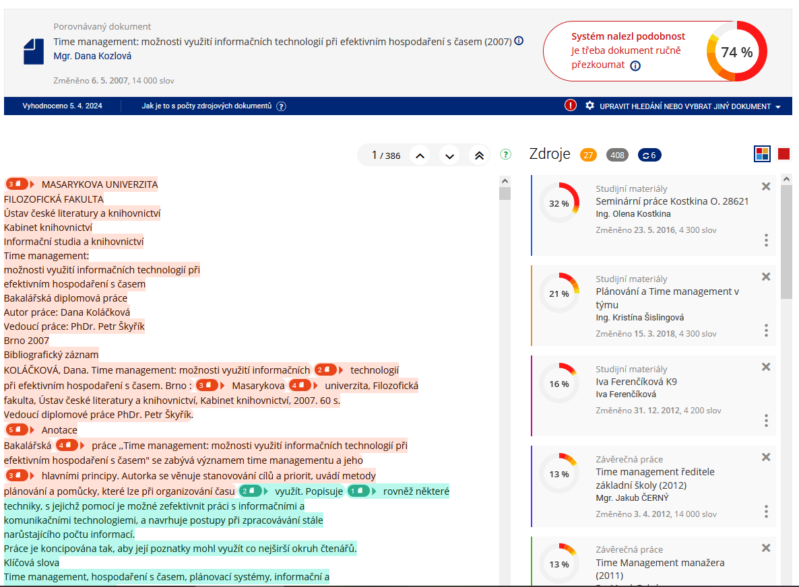Open info icon beside 'přezkoumat' text
799x587 pixels.
[635, 66]
